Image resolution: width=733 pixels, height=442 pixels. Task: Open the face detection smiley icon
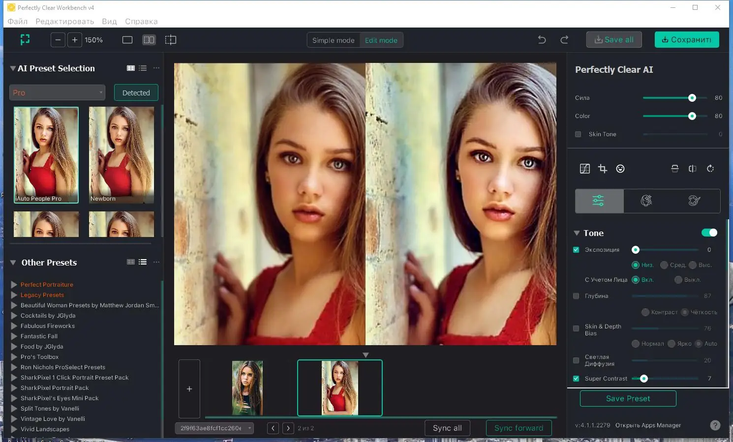pos(620,169)
